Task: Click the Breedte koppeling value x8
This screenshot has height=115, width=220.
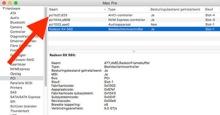Action: tap(106, 105)
